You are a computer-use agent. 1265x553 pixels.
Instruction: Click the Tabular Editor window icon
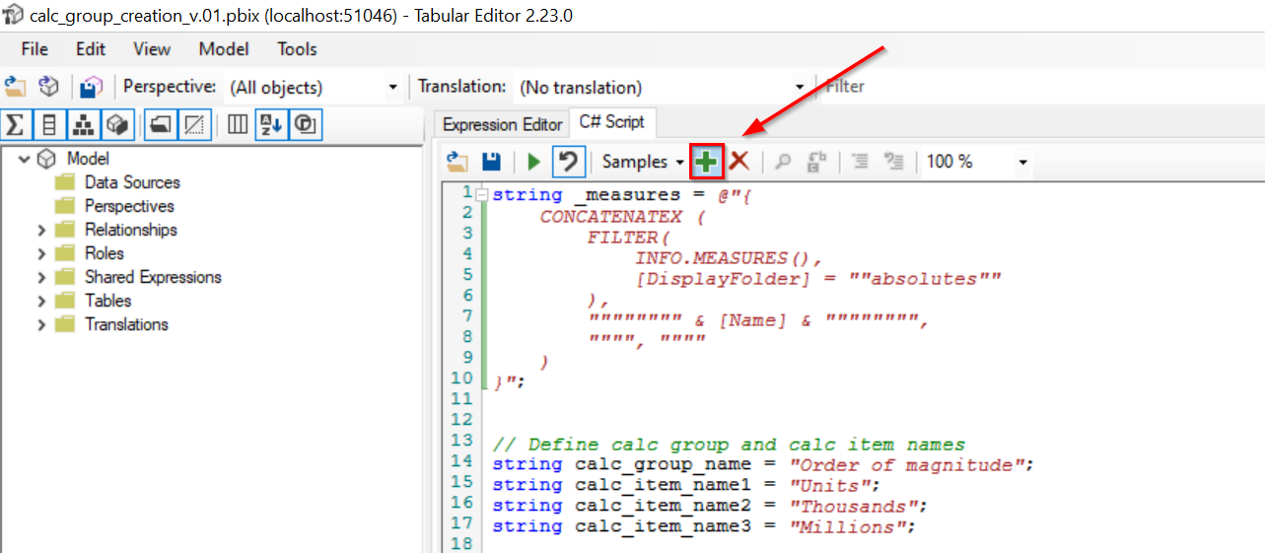pos(14,15)
